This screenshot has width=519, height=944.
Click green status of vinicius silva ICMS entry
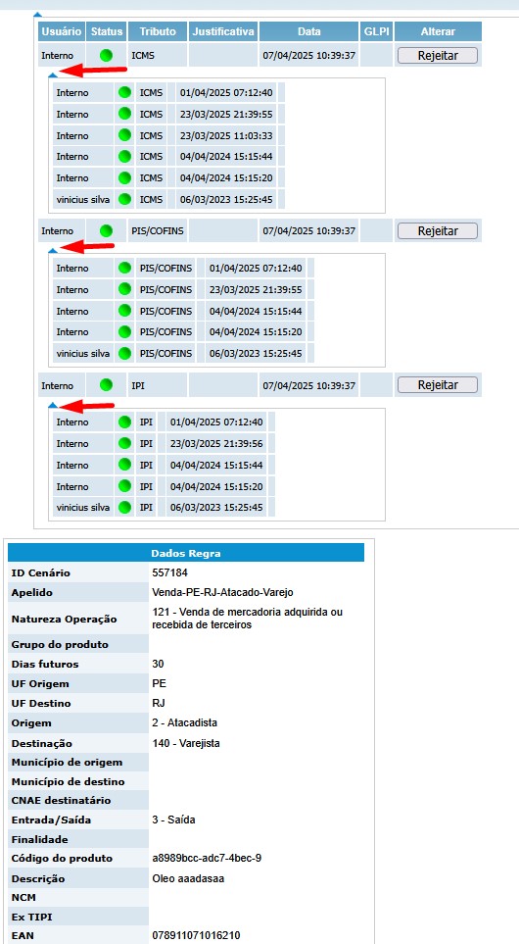pos(124,199)
